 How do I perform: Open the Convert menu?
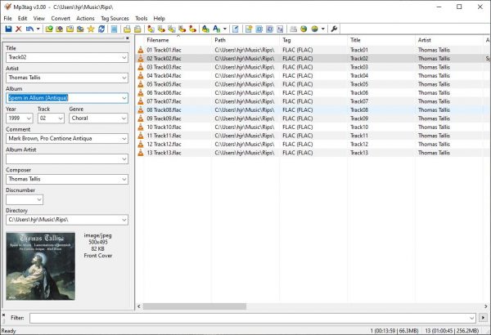pos(61,19)
